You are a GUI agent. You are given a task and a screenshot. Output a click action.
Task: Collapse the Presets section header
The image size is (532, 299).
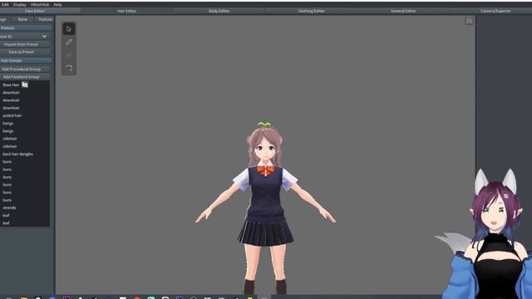pyautogui.click(x=26, y=27)
